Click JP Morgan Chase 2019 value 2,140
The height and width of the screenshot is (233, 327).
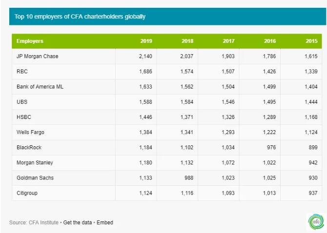[145, 56]
